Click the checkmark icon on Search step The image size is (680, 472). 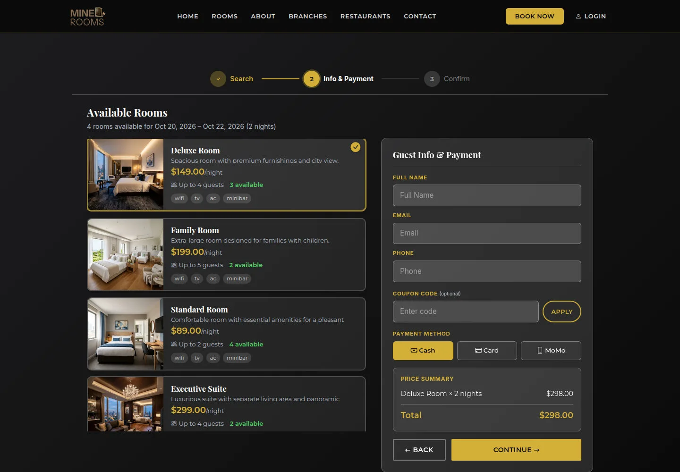pyautogui.click(x=218, y=79)
